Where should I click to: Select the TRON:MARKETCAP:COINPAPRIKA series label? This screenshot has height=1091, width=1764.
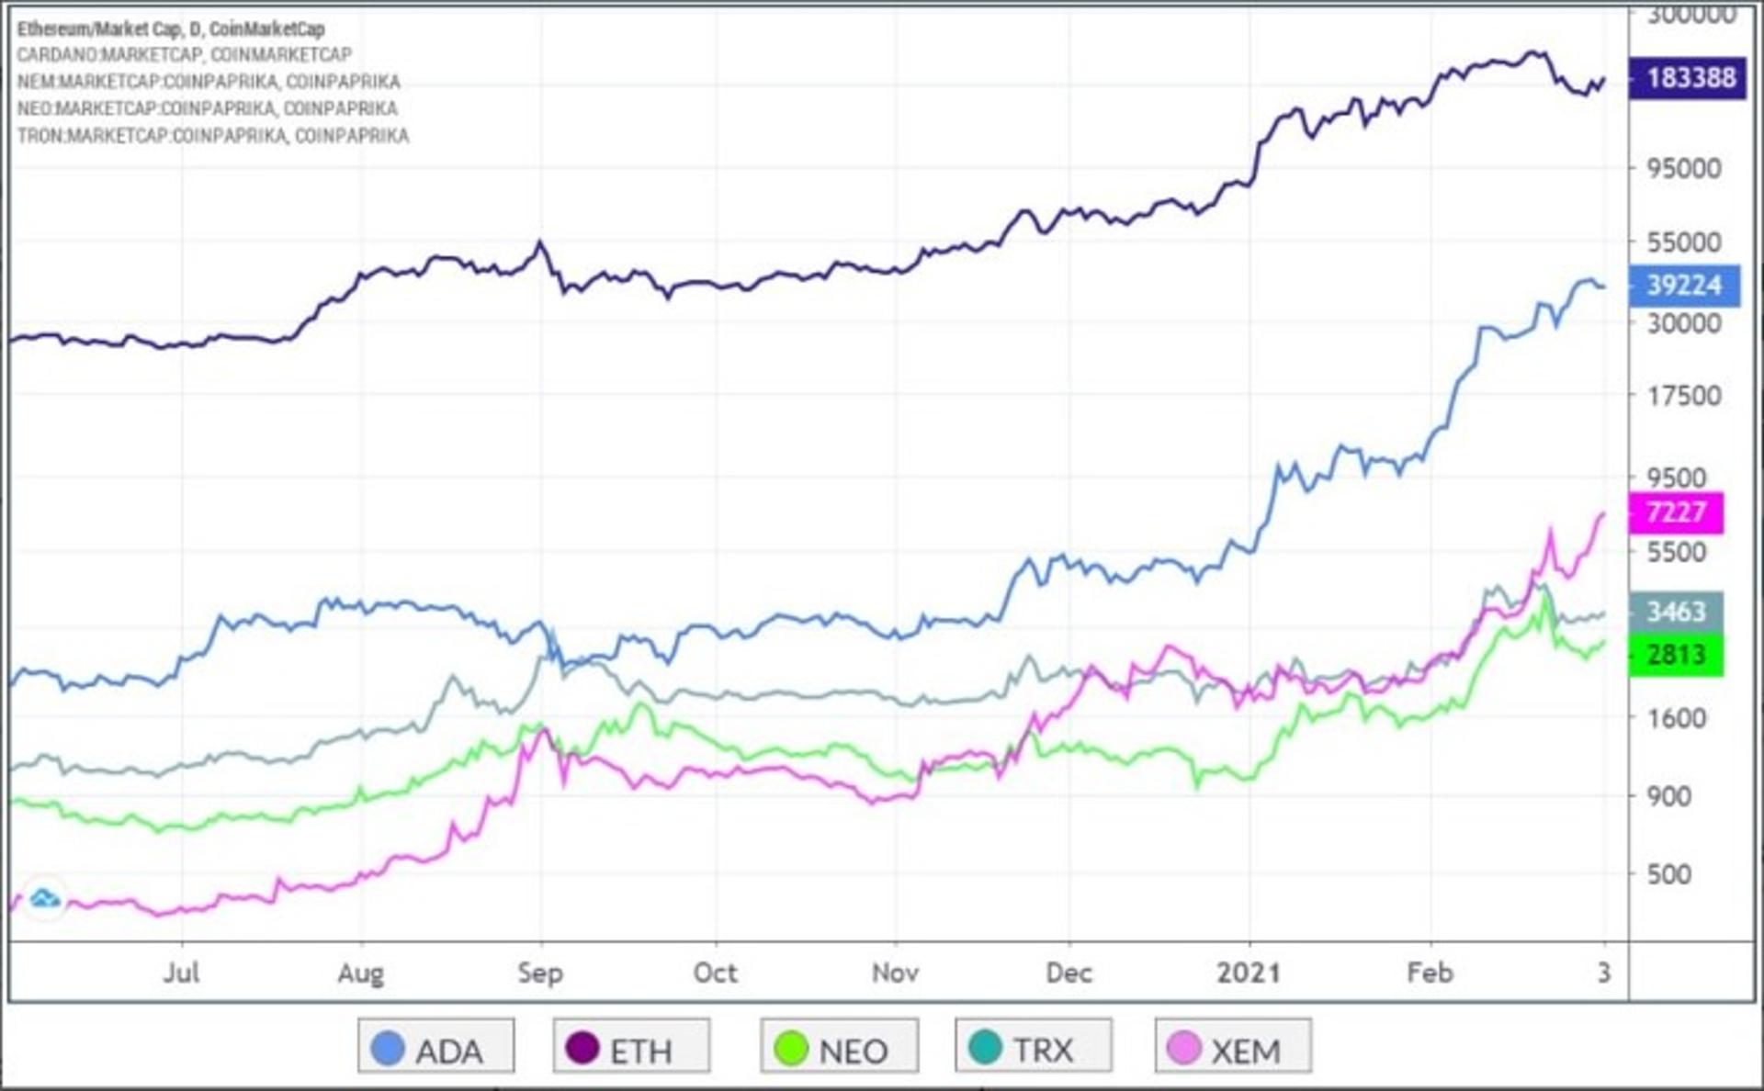[x=213, y=136]
